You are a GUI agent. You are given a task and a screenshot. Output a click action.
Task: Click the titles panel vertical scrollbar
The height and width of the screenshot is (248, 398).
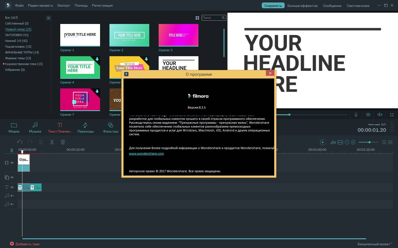[x=224, y=43]
